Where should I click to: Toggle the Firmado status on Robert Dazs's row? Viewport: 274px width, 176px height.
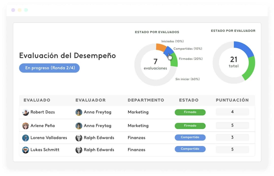point(190,112)
